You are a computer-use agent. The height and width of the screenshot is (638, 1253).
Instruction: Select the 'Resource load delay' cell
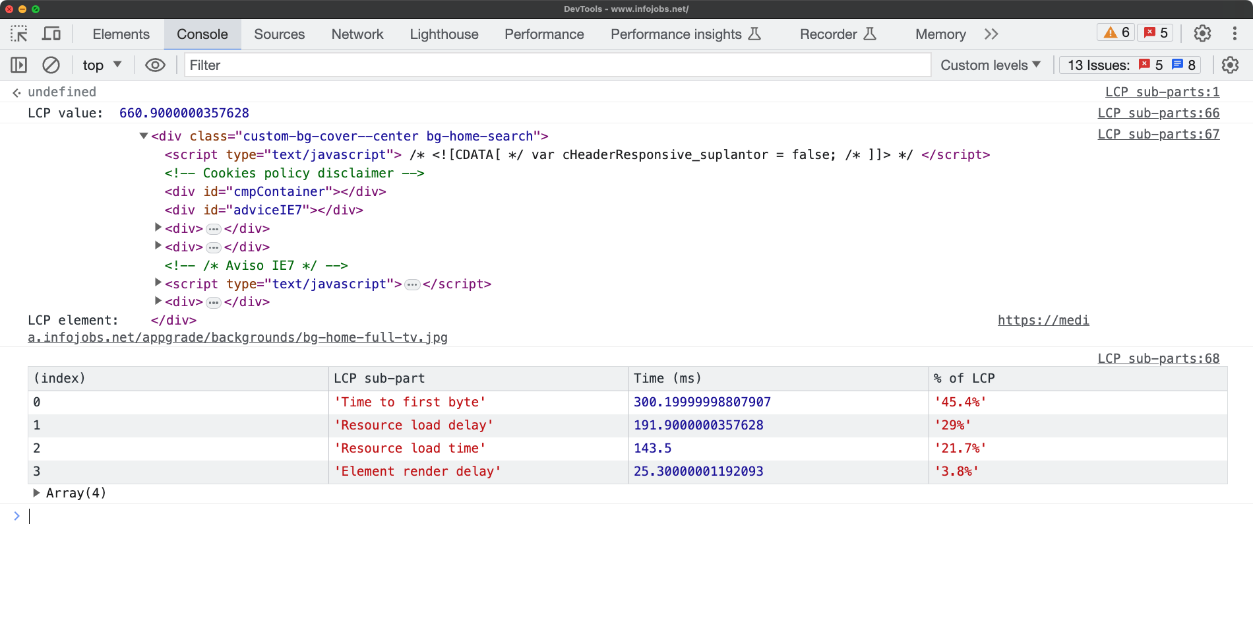tap(479, 426)
